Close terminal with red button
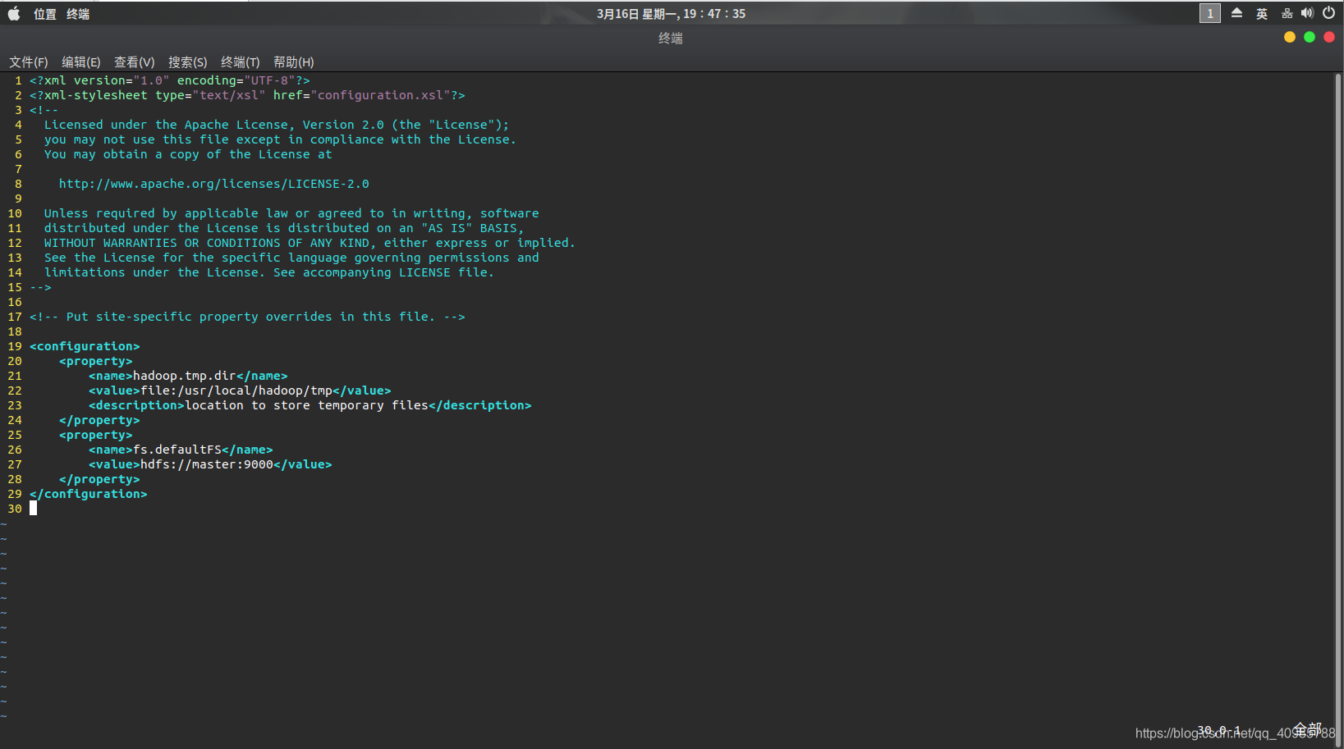Screen dimensions: 1344x749 click(x=1328, y=37)
